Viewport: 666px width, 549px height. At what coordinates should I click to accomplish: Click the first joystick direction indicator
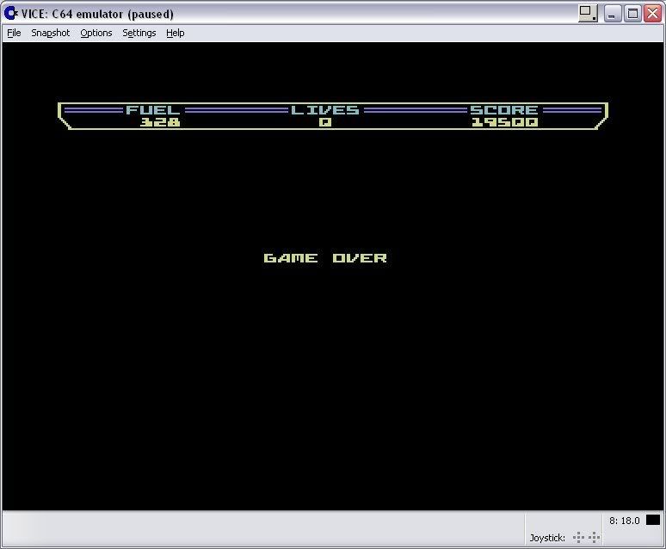580,538
